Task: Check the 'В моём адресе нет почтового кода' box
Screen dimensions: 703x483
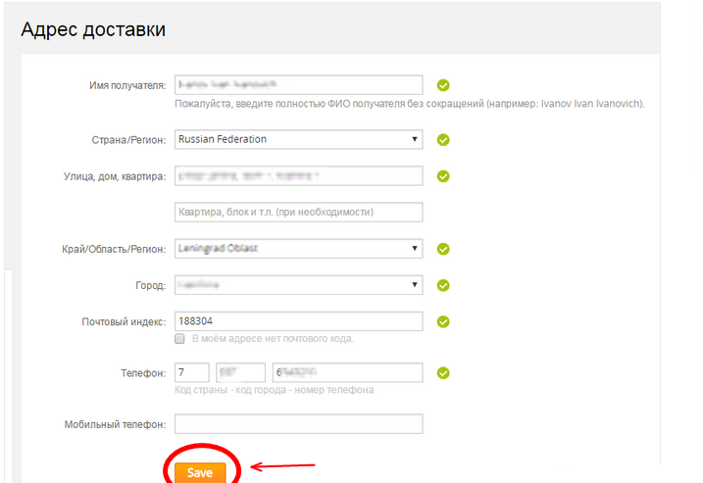Action: (x=179, y=339)
